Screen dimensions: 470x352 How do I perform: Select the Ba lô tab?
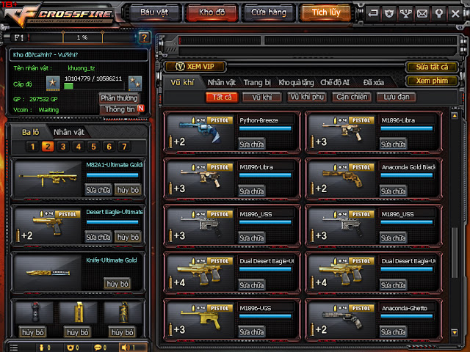[x=30, y=132]
